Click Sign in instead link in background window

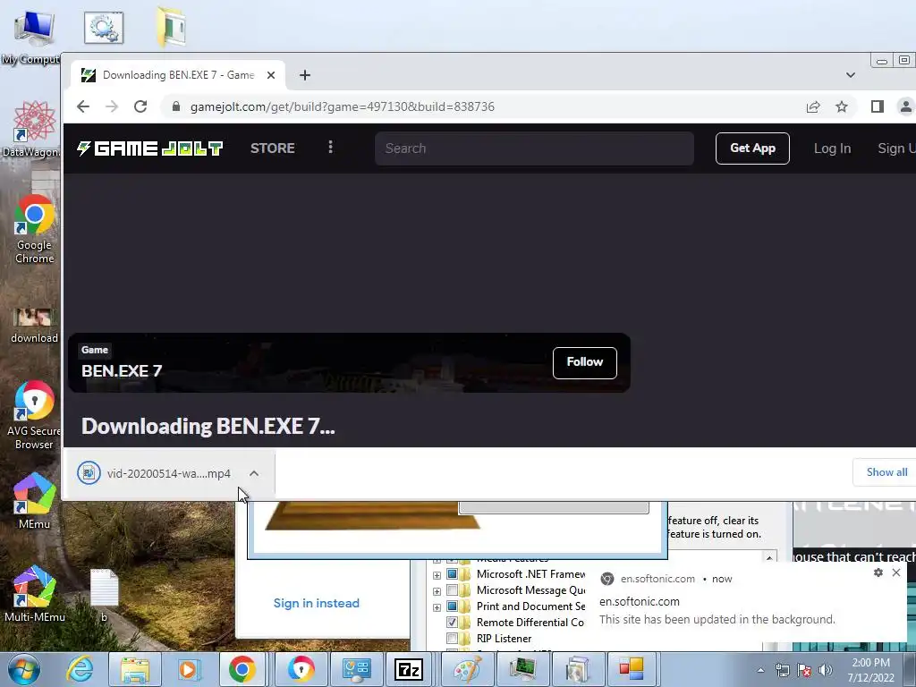pos(316,603)
